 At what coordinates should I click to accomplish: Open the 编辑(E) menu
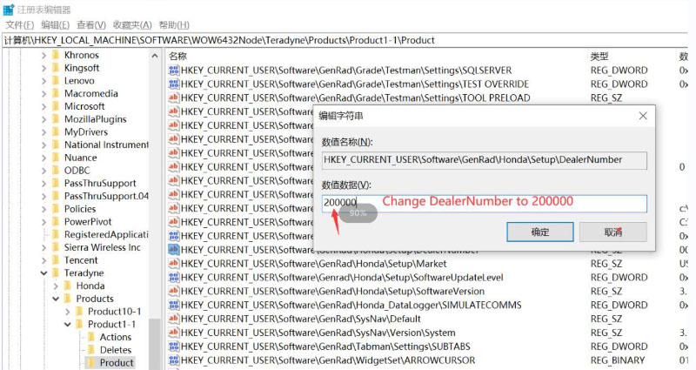pyautogui.click(x=55, y=25)
